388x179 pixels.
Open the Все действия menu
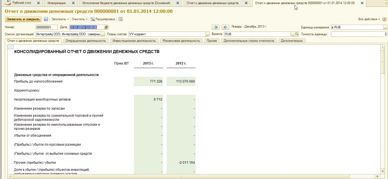(x=369, y=19)
